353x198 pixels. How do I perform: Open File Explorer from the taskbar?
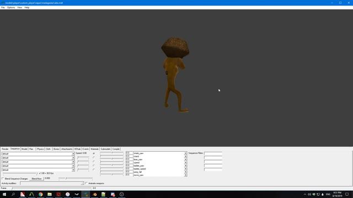(50, 194)
